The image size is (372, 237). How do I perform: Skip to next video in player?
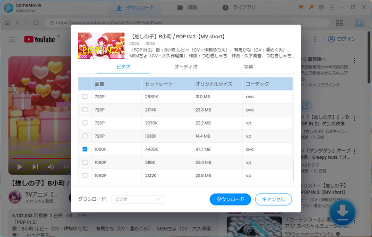click(x=35, y=167)
